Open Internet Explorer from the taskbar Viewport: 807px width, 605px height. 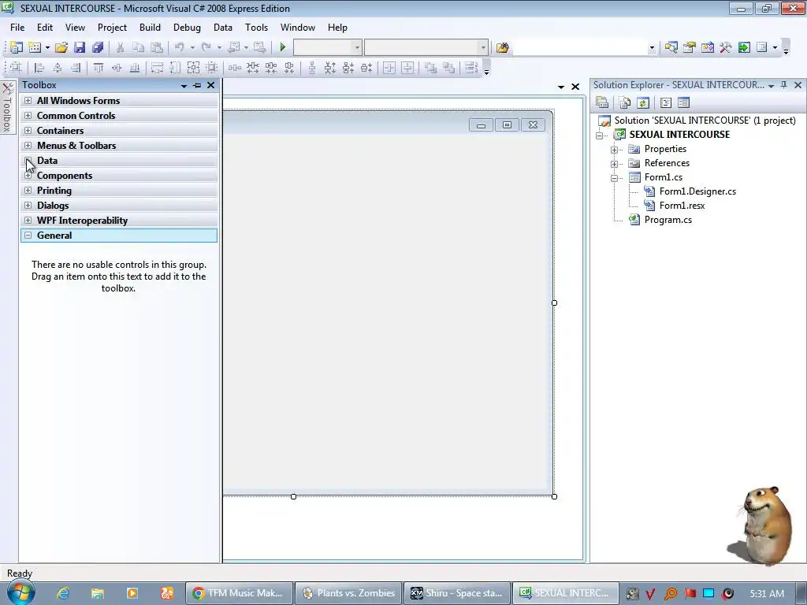63,593
